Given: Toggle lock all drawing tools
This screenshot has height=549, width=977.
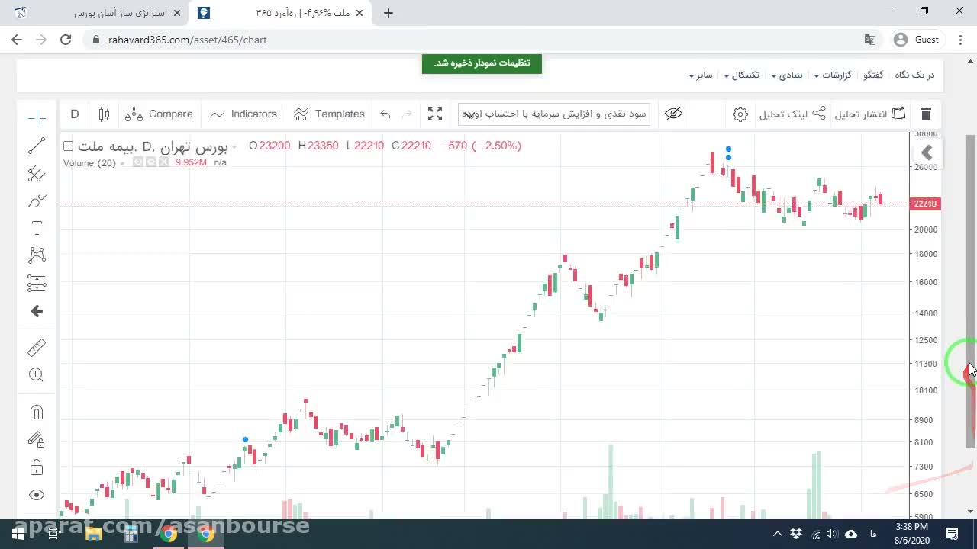Looking at the screenshot, I should 37,467.
